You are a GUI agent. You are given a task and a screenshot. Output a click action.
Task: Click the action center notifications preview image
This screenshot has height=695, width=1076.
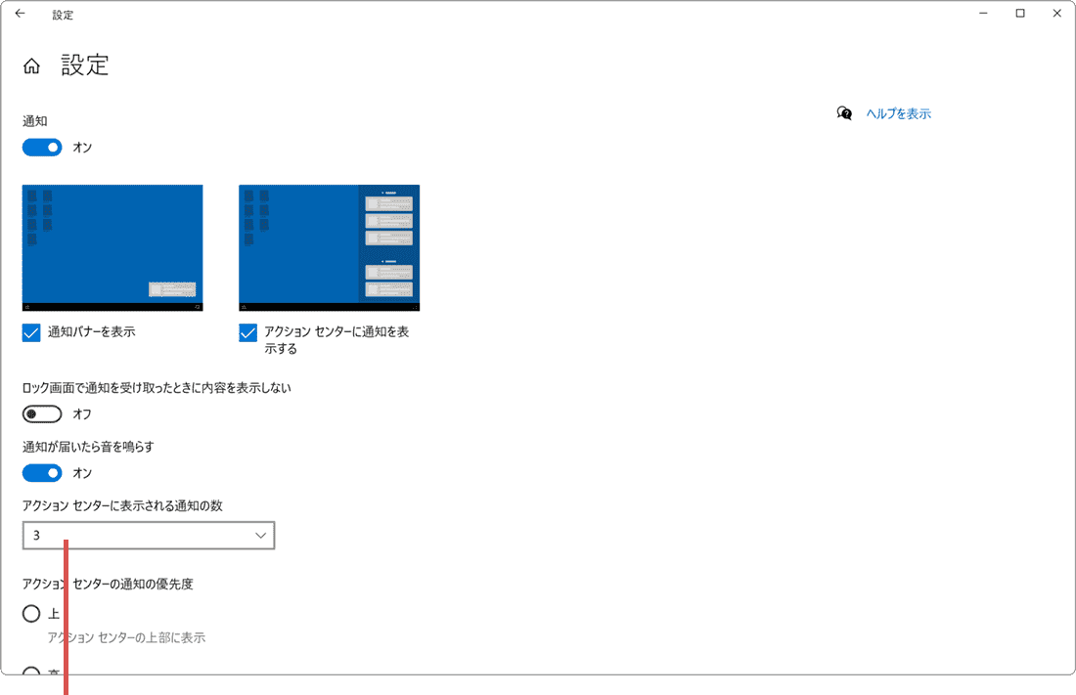coord(328,246)
